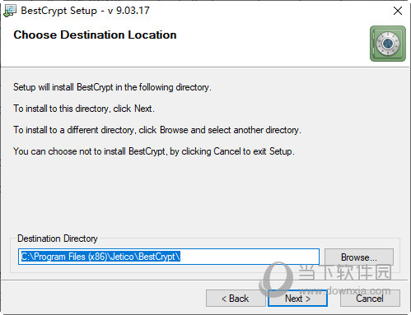Click the Destination Directory group label
411x315 pixels.
(x=58, y=239)
